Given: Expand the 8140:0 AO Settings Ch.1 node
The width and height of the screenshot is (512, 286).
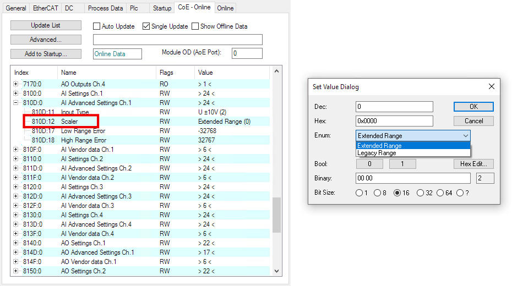Looking at the screenshot, I should pos(15,243).
